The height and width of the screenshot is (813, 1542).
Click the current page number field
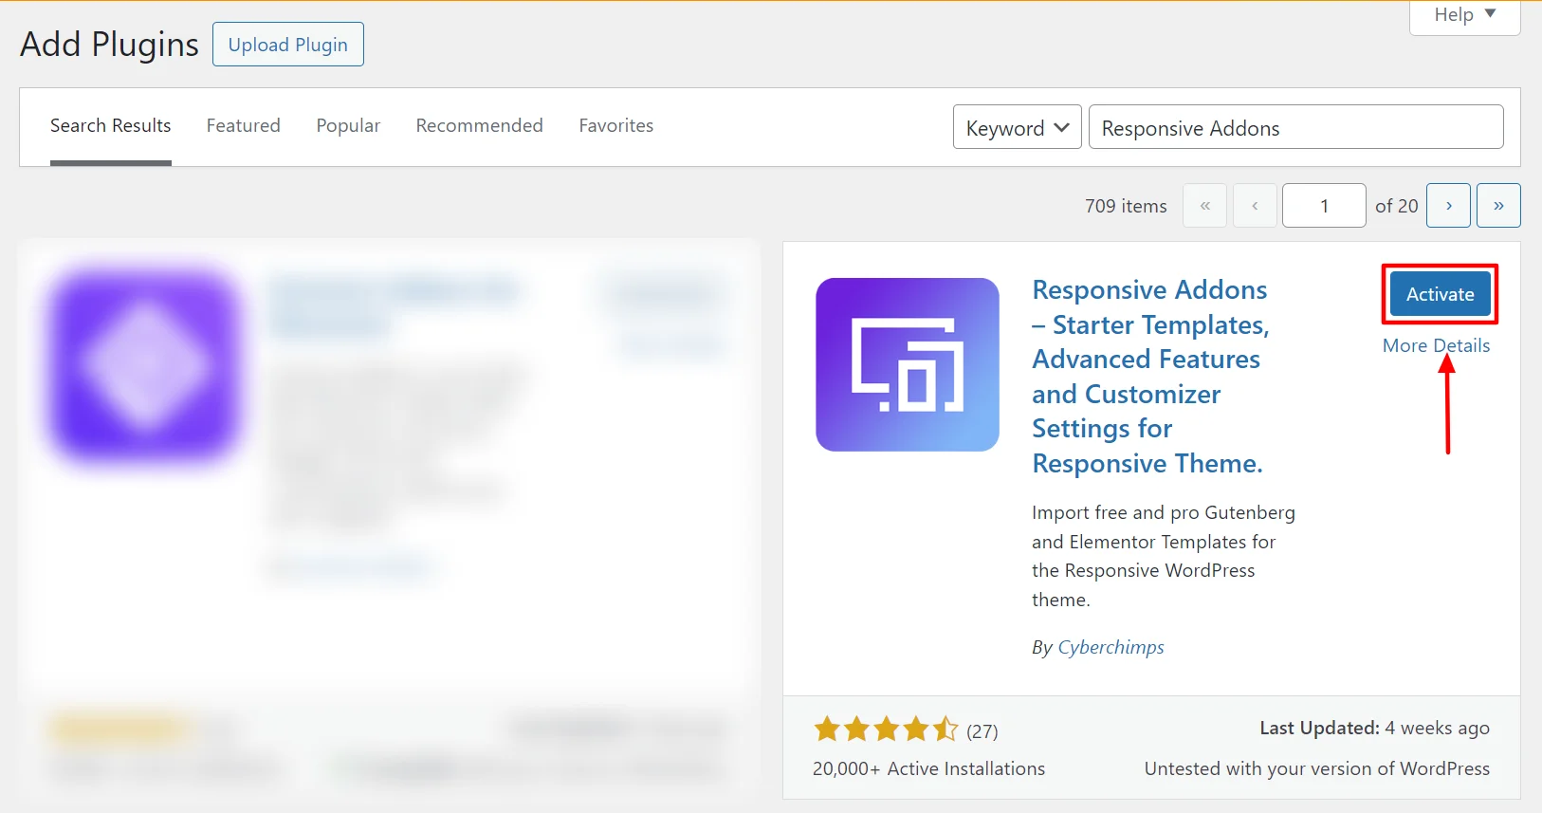pyautogui.click(x=1324, y=206)
